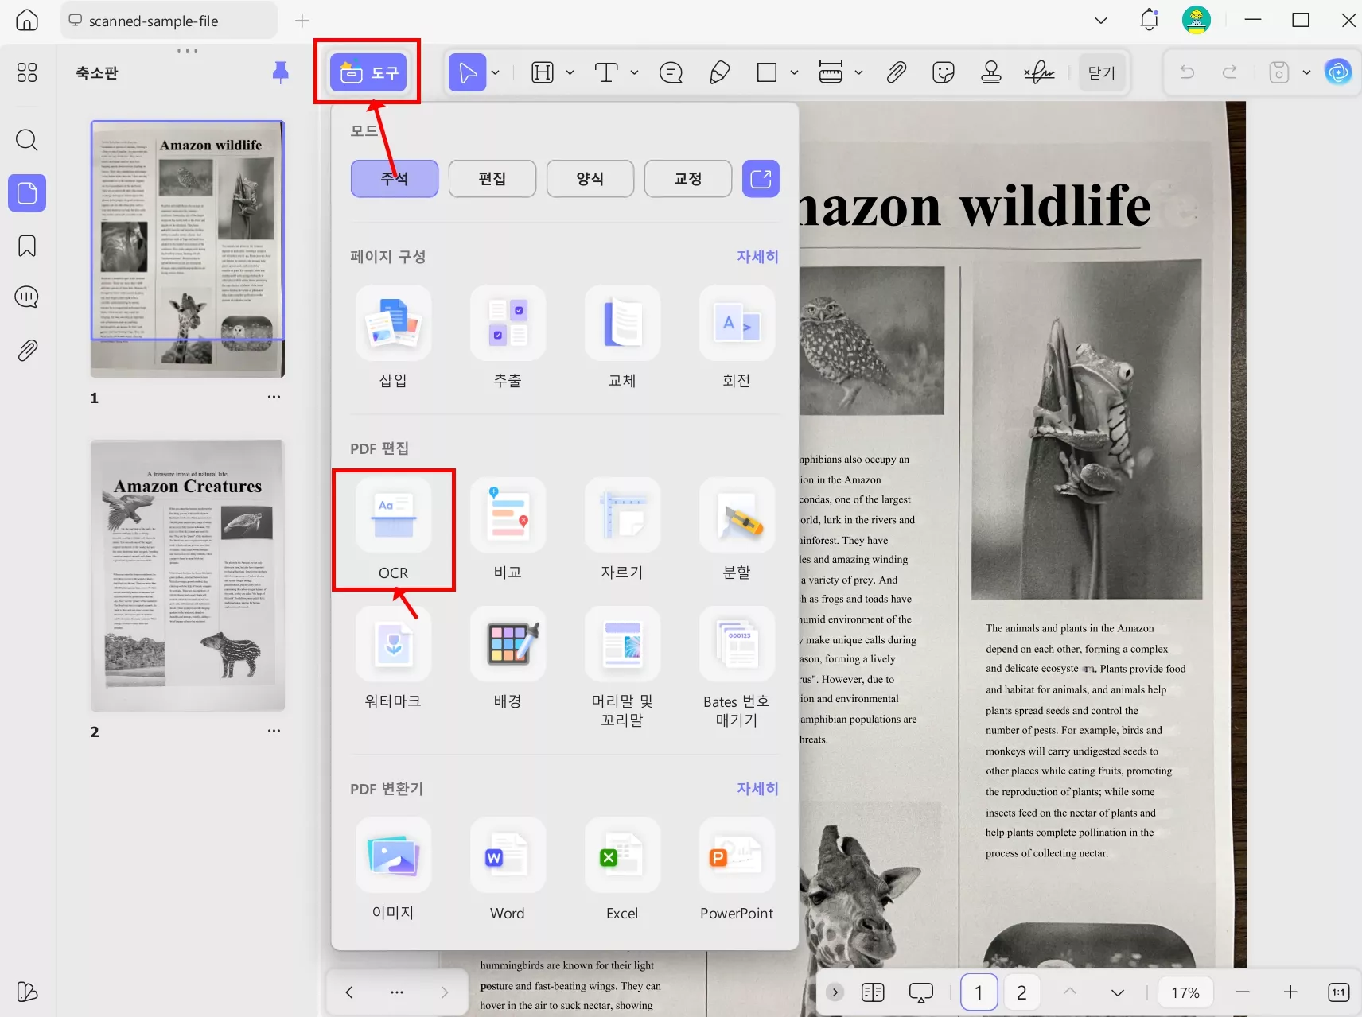Open the notifications bell

point(1150,20)
